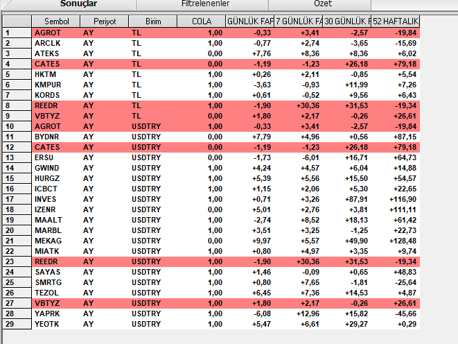
Task: Click the +87,15 value for BYDNR
Action: point(405,137)
